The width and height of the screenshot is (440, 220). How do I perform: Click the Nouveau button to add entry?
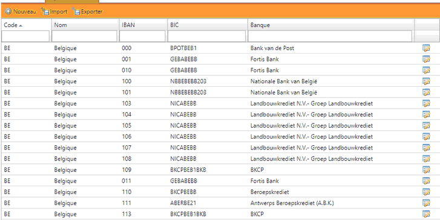click(x=21, y=11)
